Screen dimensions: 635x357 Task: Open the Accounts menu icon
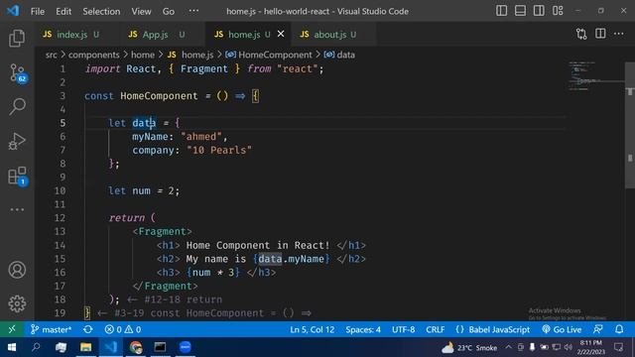tap(17, 270)
